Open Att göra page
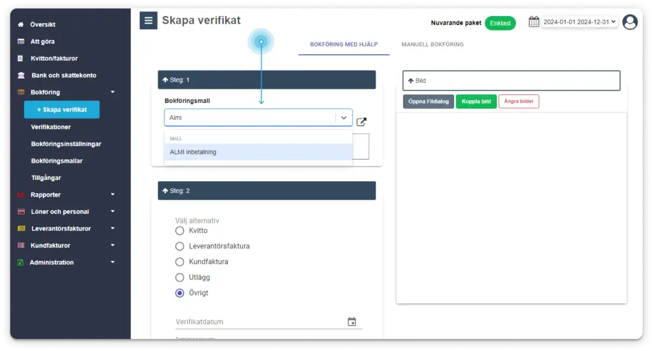 (x=43, y=41)
